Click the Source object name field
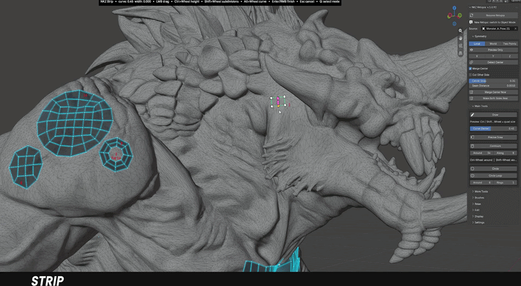Viewport: 521px width, 286px height. coord(500,29)
